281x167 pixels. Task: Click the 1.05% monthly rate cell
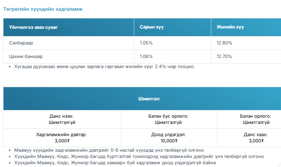146,43
